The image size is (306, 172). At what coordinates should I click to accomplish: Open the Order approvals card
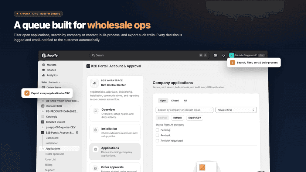tap(115, 168)
